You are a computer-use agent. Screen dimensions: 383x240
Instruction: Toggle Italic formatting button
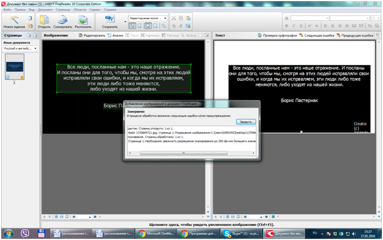[x=294, y=25]
